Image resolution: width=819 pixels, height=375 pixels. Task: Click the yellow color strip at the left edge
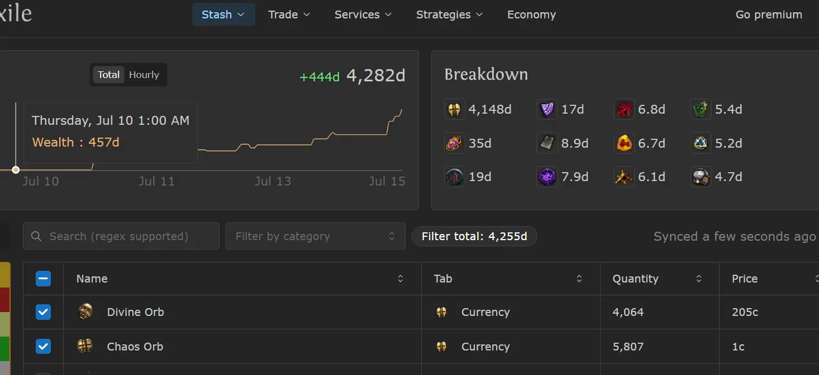4,275
